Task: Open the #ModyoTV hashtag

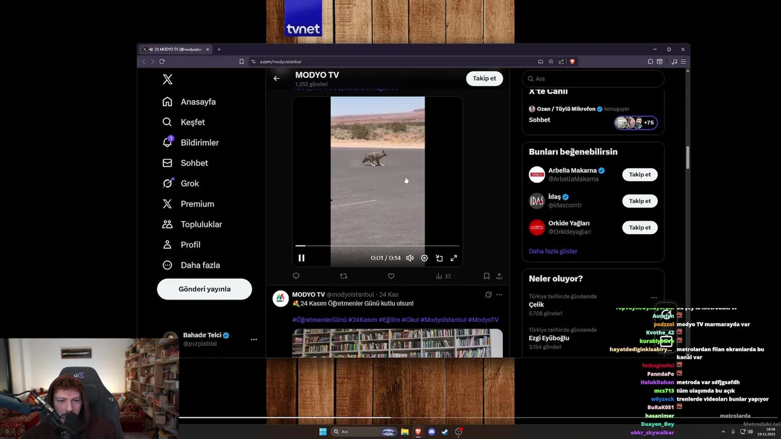Action: pyautogui.click(x=483, y=320)
